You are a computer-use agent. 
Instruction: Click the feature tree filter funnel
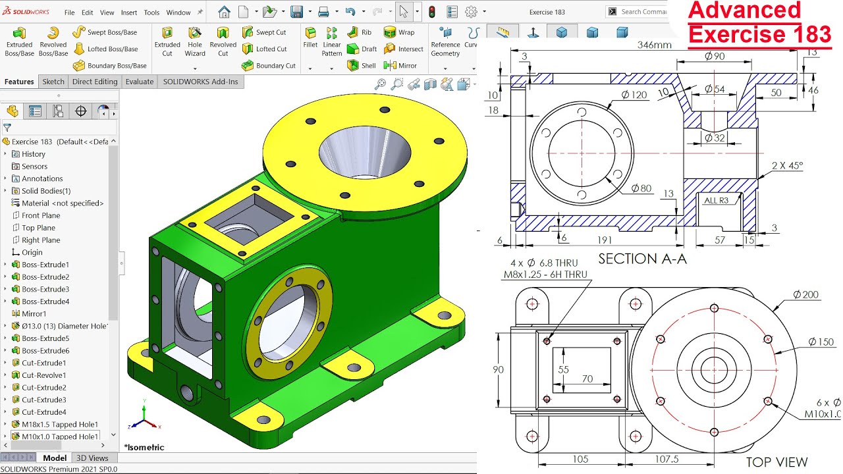click(7, 128)
